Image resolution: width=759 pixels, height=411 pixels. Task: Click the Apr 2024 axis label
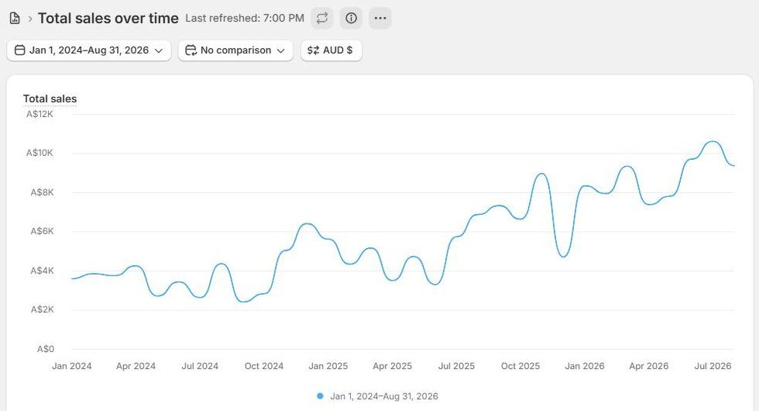pyautogui.click(x=136, y=366)
